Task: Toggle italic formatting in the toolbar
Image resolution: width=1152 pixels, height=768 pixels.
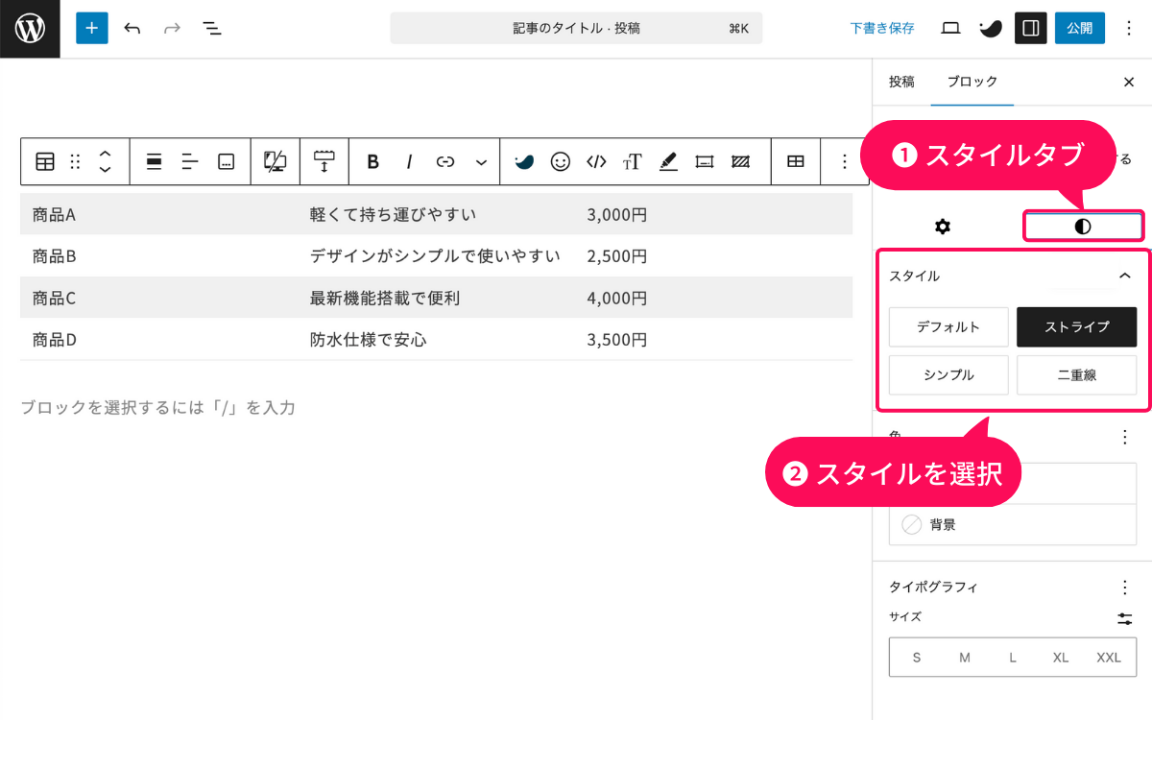Action: point(410,161)
